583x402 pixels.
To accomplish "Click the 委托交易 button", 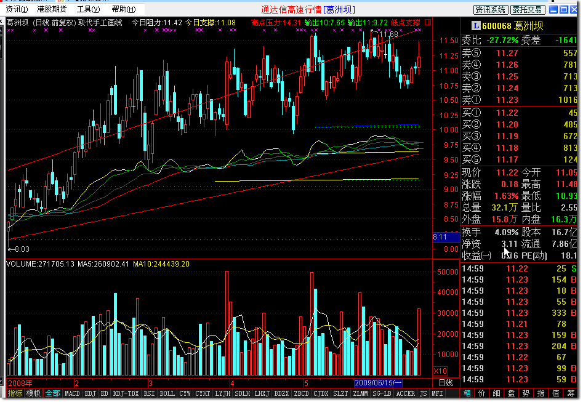I will click(x=528, y=10).
